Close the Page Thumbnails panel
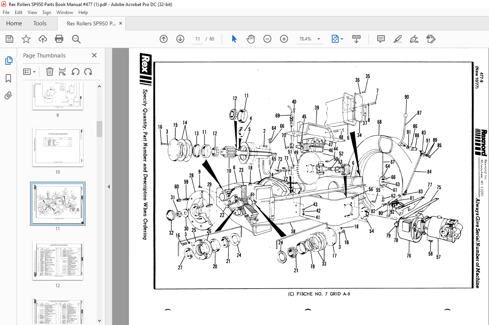This screenshot has height=325, width=489. (x=94, y=55)
